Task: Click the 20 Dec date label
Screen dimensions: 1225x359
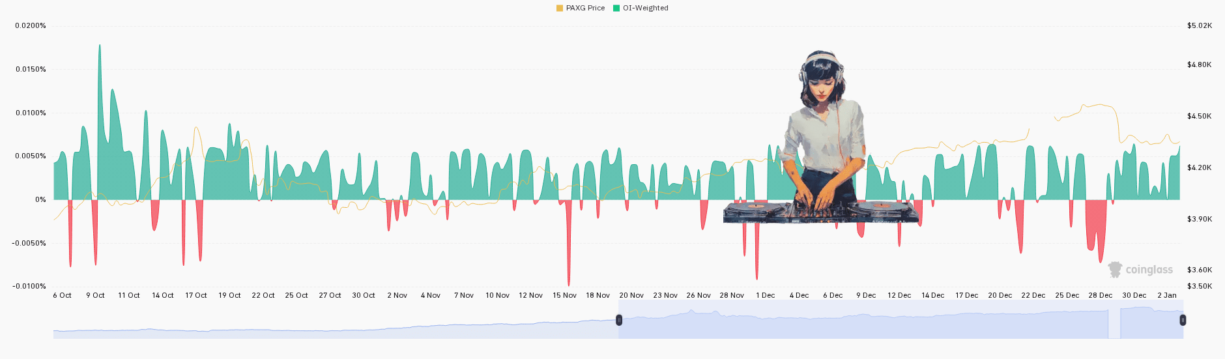Action: point(1000,295)
